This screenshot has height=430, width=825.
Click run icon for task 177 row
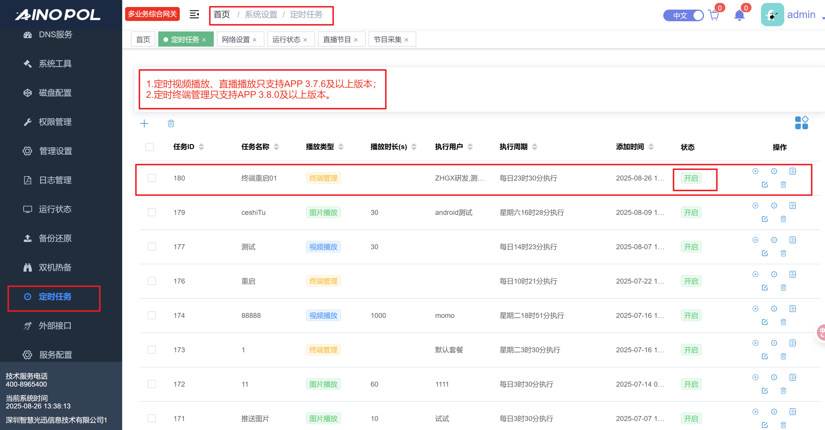(755, 240)
